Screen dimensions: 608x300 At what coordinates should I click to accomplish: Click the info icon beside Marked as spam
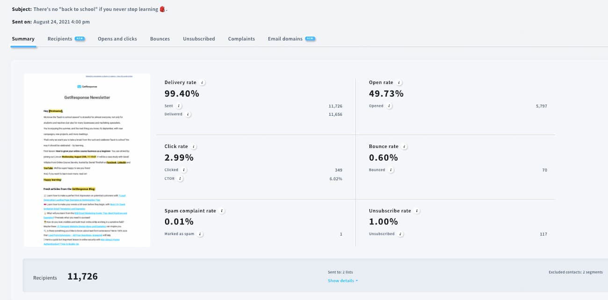(200, 234)
